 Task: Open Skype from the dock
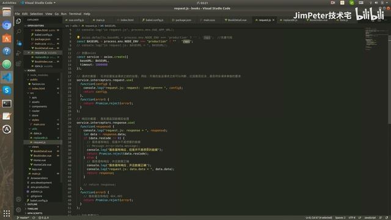[x=7, y=90]
